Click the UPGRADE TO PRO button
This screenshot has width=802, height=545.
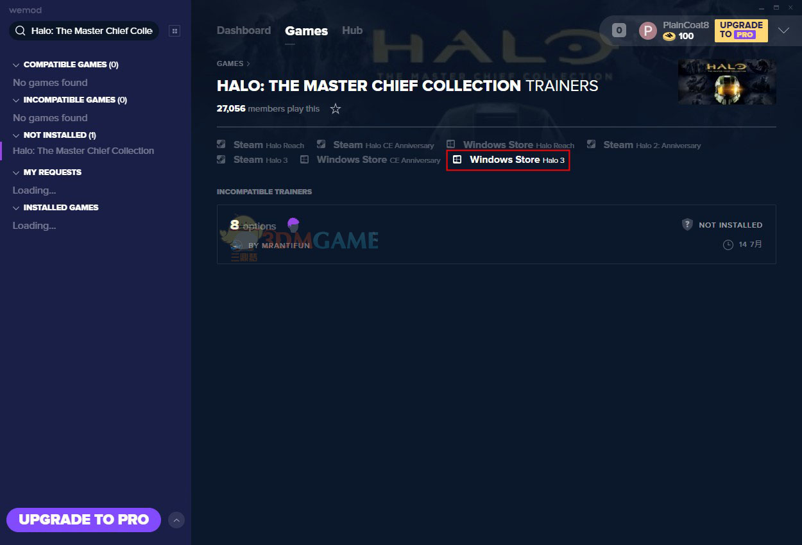click(x=83, y=520)
